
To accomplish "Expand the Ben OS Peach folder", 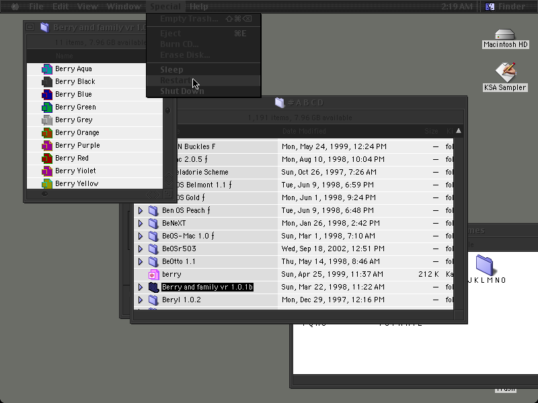I will (x=141, y=210).
